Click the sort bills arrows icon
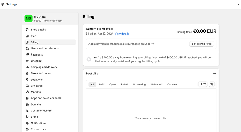Viewport: 241px width, 132px height. [212, 84]
